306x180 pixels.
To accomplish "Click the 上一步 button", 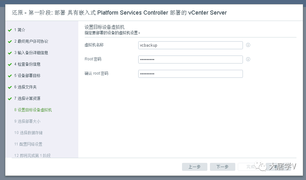I will 194,167.
